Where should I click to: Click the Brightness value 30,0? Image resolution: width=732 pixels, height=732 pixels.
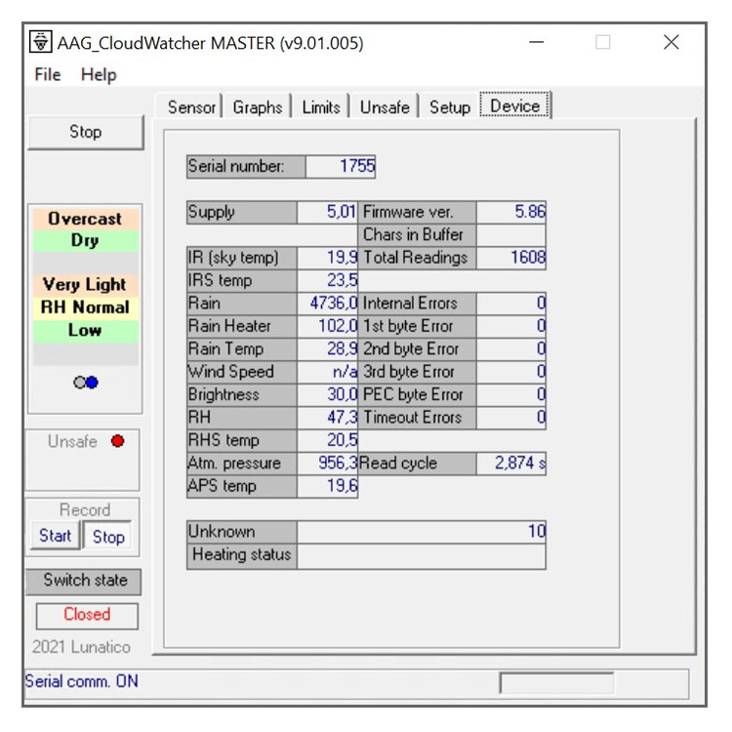[327, 395]
